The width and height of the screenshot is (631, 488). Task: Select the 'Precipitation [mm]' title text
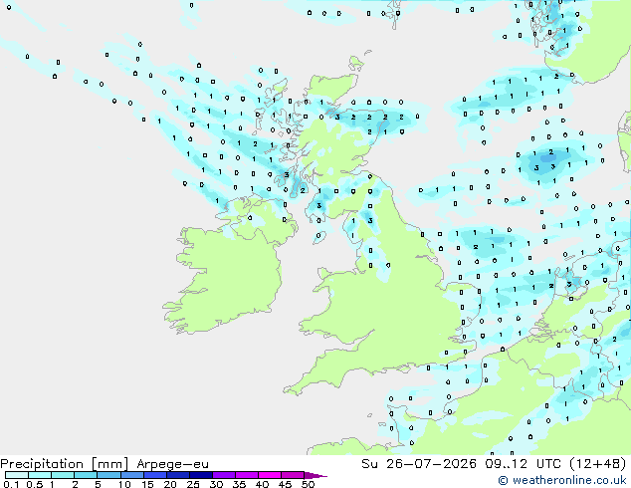click(x=65, y=464)
